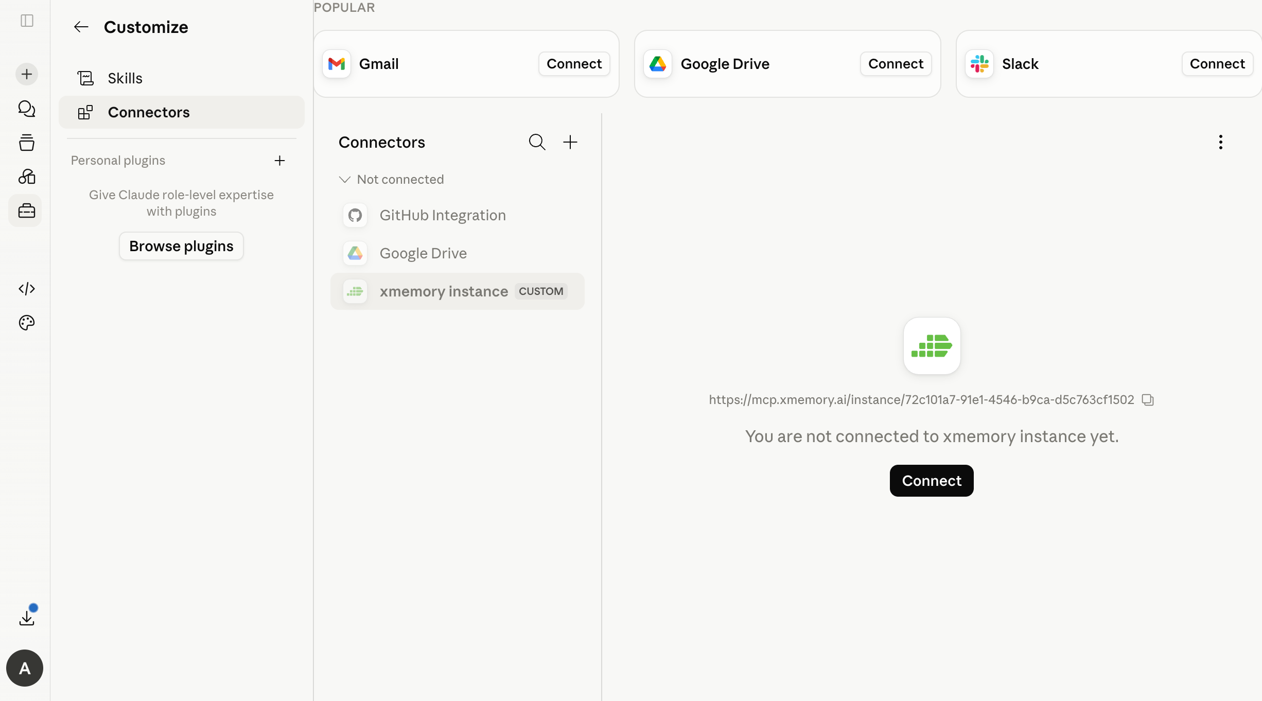Toggle the sidebar panel icon
Viewport: 1262px width, 701px height.
point(27,21)
